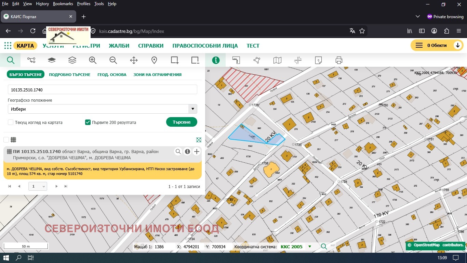Switch to 'ПОДРОБНО ТЪРСЕНЕ' tab
The image size is (467, 263).
[70, 75]
